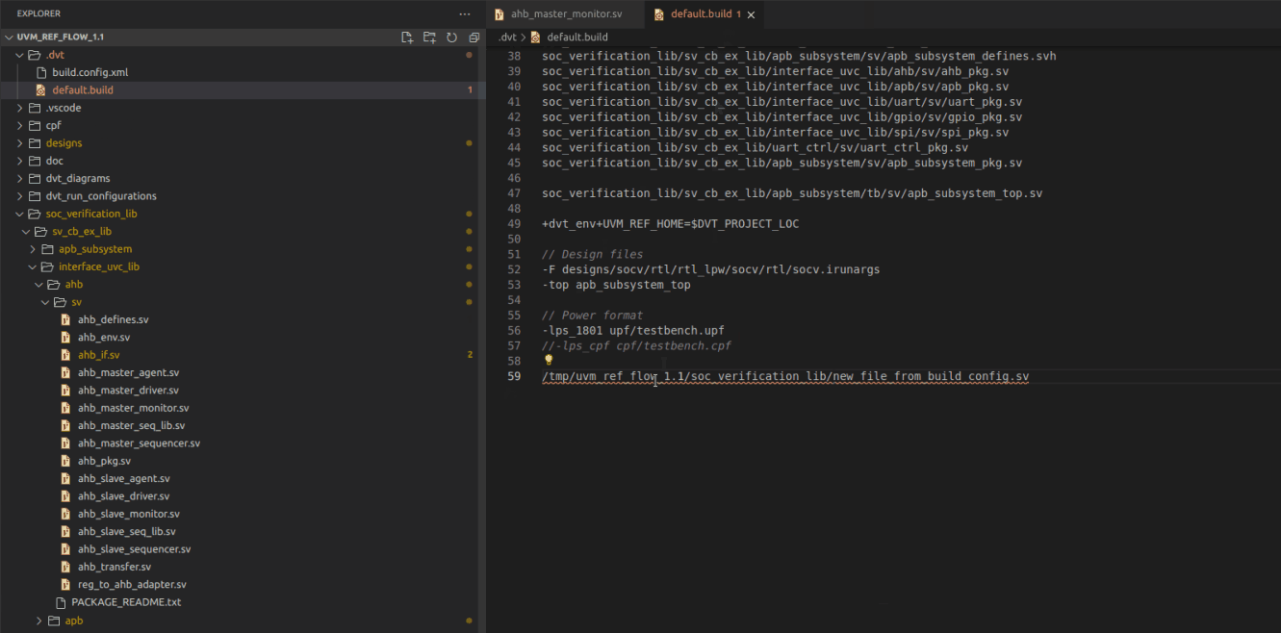Collapse the UVM_REF_FLOW_1.1 section header

(x=10, y=36)
